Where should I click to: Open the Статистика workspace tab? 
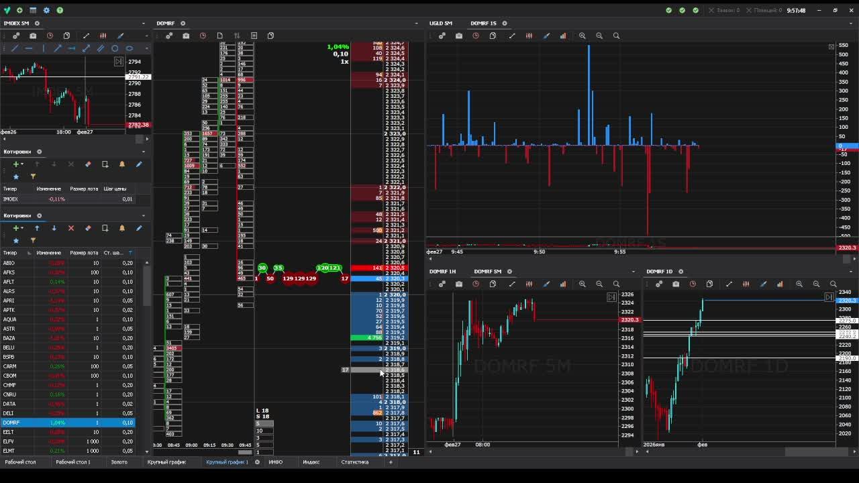[355, 462]
